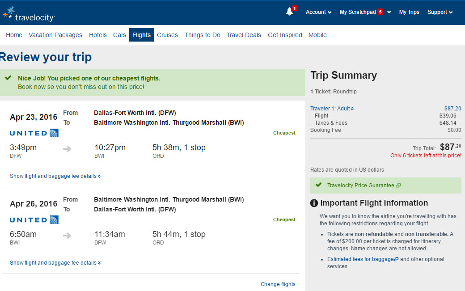
Task: Select the Flights tab
Action: pos(141,35)
